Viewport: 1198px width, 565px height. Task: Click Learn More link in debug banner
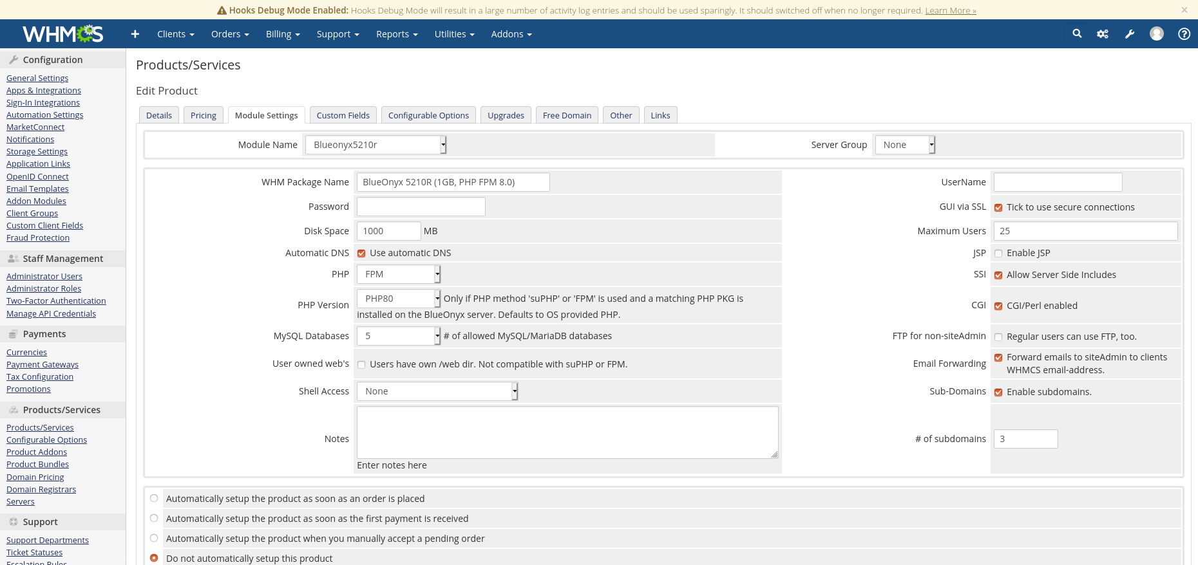point(951,10)
